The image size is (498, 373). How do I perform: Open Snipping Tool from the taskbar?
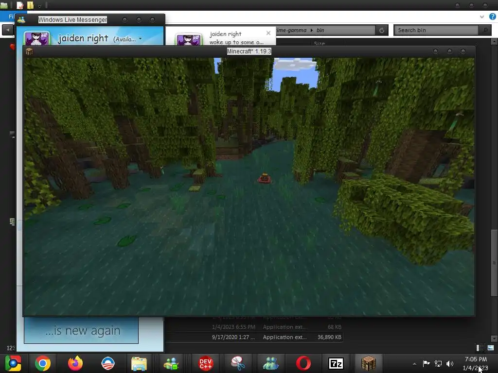pos(238,363)
